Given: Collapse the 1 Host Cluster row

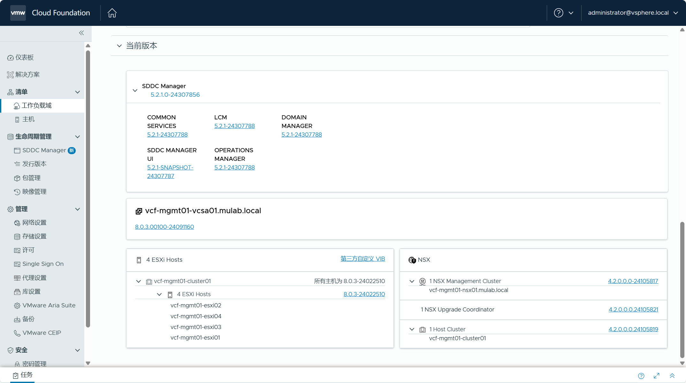Looking at the screenshot, I should pyautogui.click(x=412, y=329).
